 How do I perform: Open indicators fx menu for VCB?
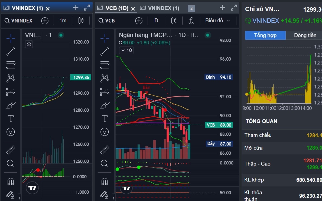pyautogui.click(x=191, y=21)
